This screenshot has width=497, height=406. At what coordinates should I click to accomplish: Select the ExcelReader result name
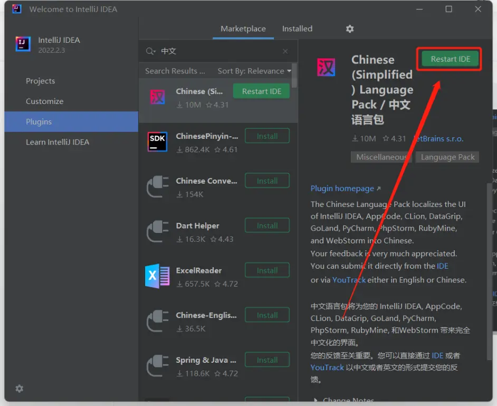199,270
